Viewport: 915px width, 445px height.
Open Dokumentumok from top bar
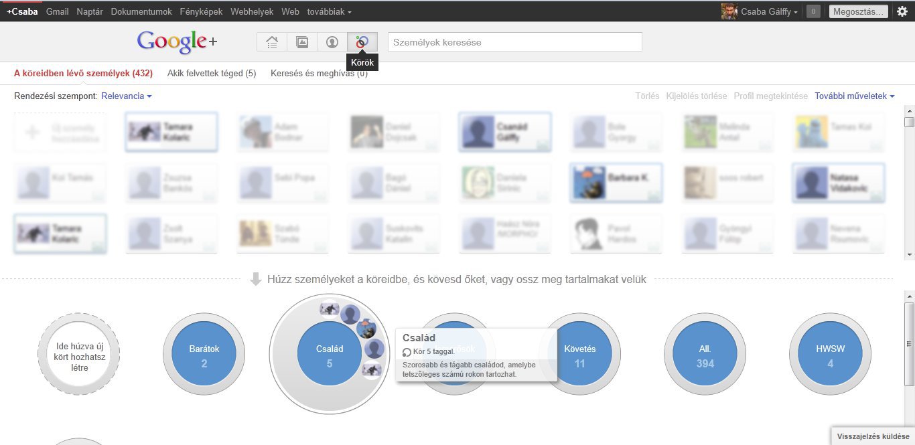click(x=141, y=11)
